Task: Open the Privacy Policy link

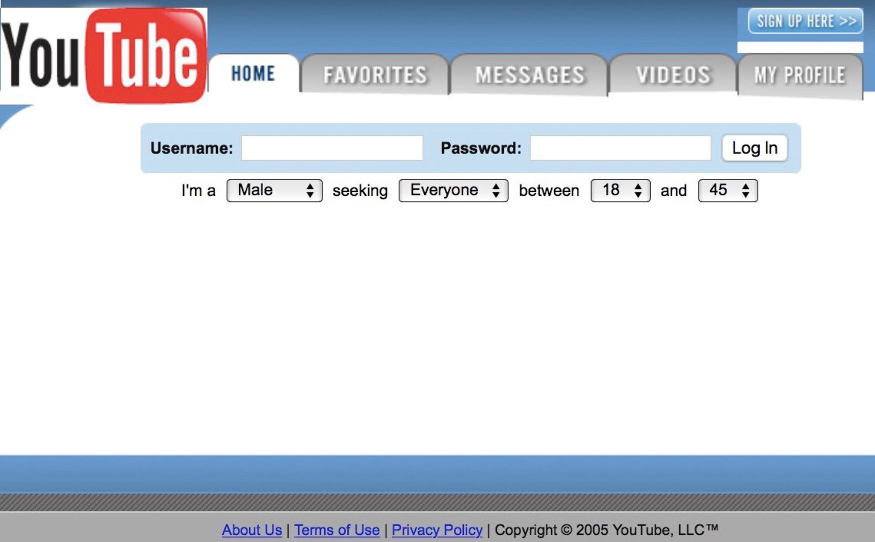Action: point(437,530)
